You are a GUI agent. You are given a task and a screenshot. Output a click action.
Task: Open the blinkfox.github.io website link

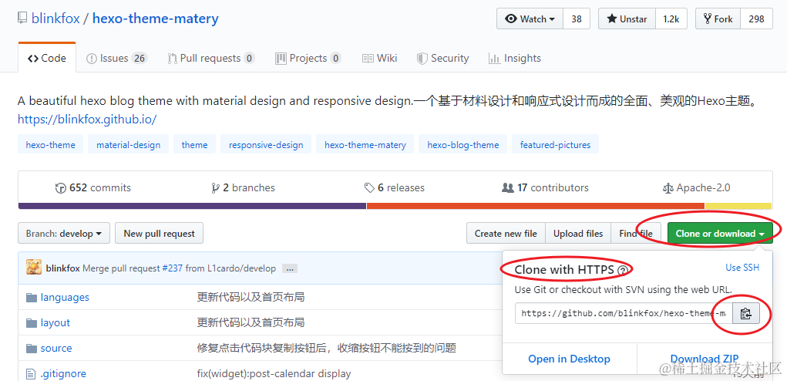click(x=87, y=120)
